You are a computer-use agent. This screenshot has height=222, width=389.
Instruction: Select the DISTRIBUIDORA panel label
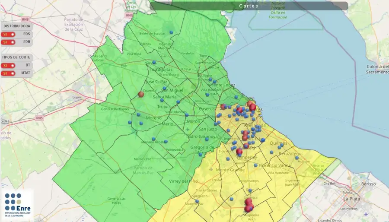tap(17, 26)
